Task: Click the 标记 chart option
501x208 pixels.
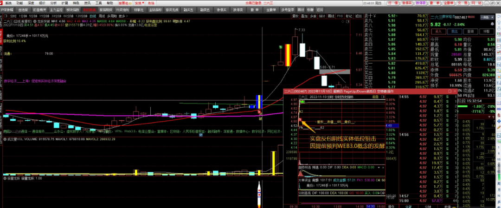Action: coord(349,16)
